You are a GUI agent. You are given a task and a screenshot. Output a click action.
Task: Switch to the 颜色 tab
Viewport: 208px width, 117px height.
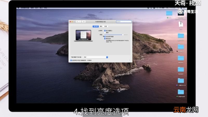pyautogui.click(x=101, y=26)
